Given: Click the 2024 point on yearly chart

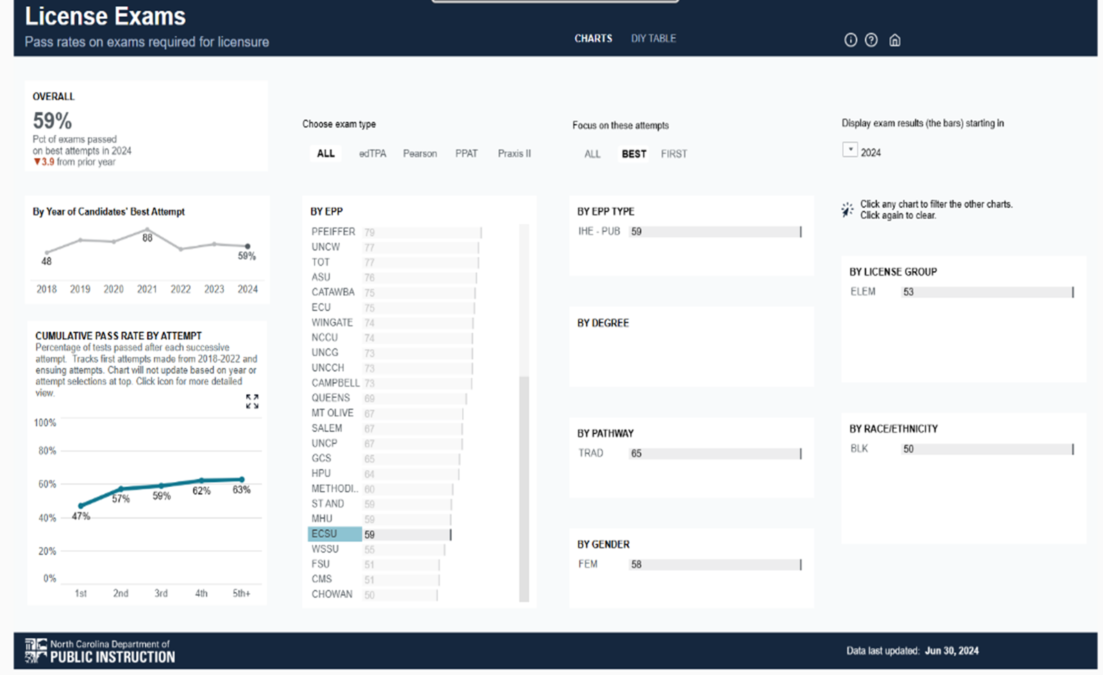Looking at the screenshot, I should pyautogui.click(x=248, y=246).
